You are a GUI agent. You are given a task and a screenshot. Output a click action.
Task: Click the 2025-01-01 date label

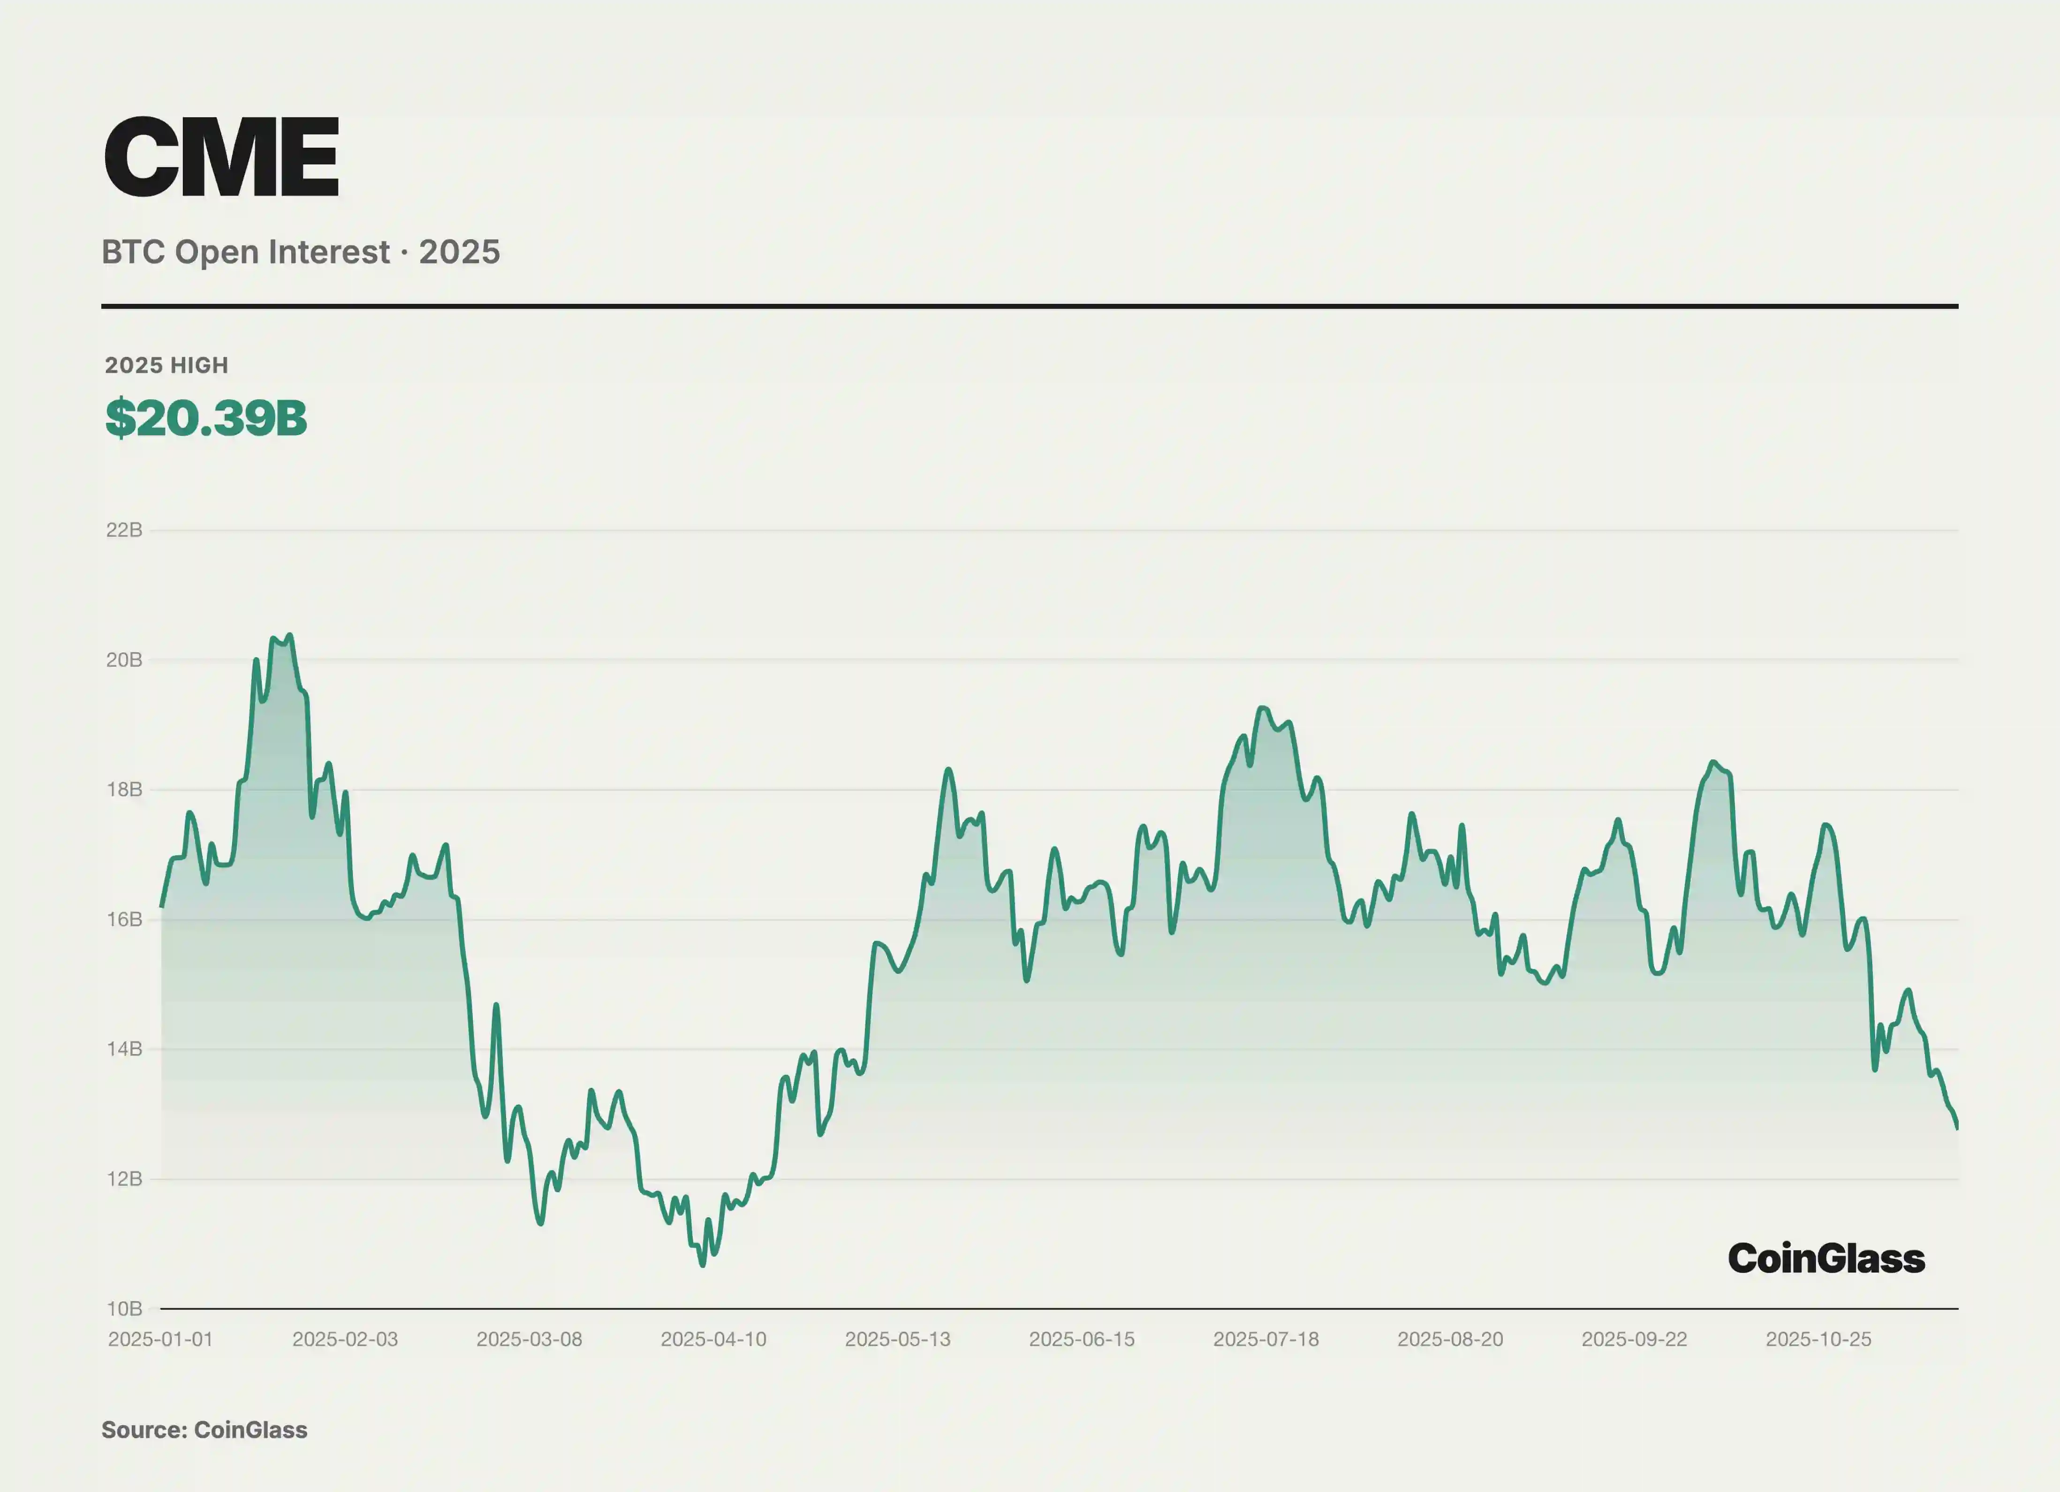pos(161,1340)
